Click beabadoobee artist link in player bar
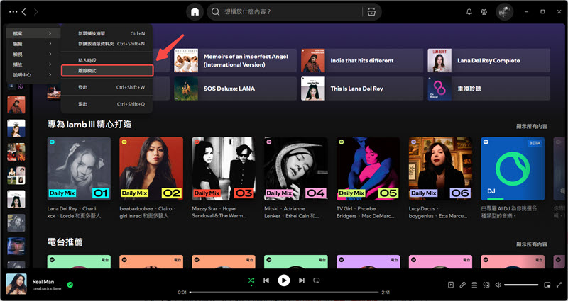Screen dimensions: 568x301 pyautogui.click(x=47, y=289)
